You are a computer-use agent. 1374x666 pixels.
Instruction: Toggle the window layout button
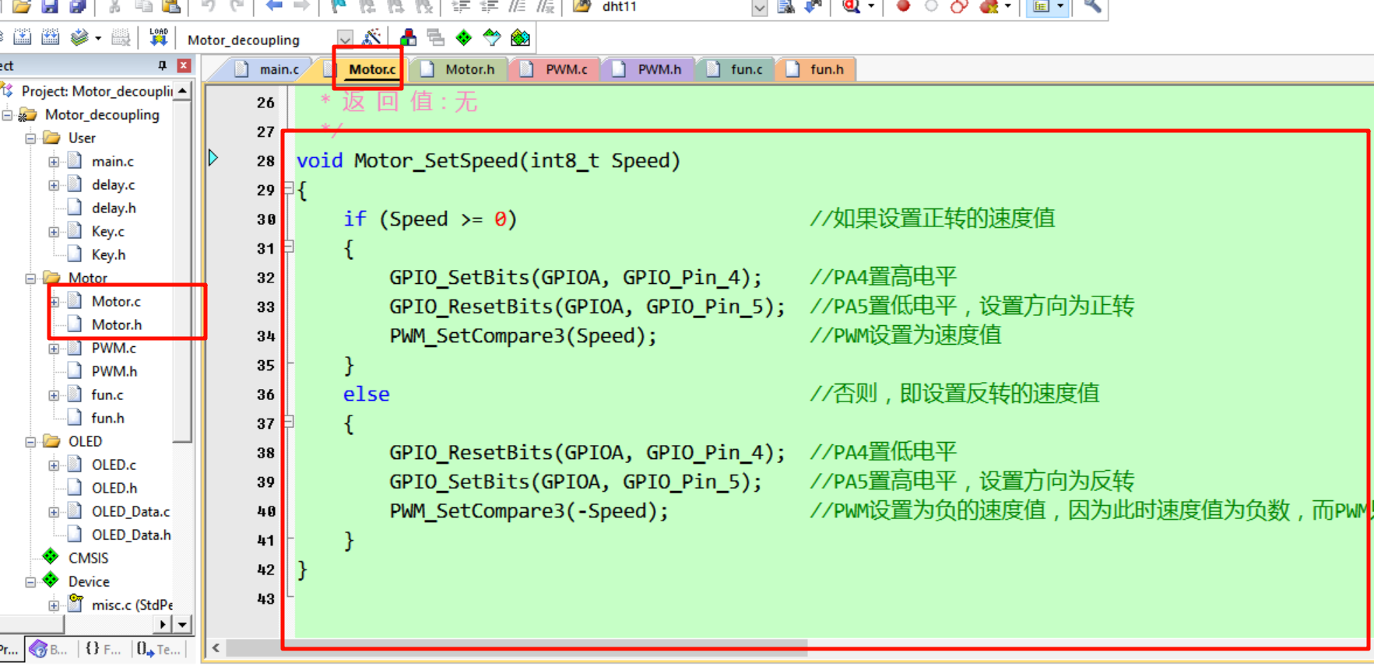(1042, 6)
